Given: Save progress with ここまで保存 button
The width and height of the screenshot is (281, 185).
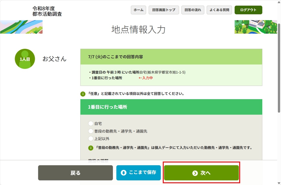Looking at the screenshot, I should pos(138,173).
